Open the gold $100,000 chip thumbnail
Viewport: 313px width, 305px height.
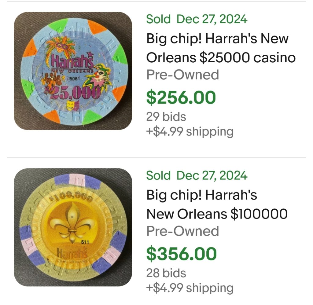pos(73,227)
